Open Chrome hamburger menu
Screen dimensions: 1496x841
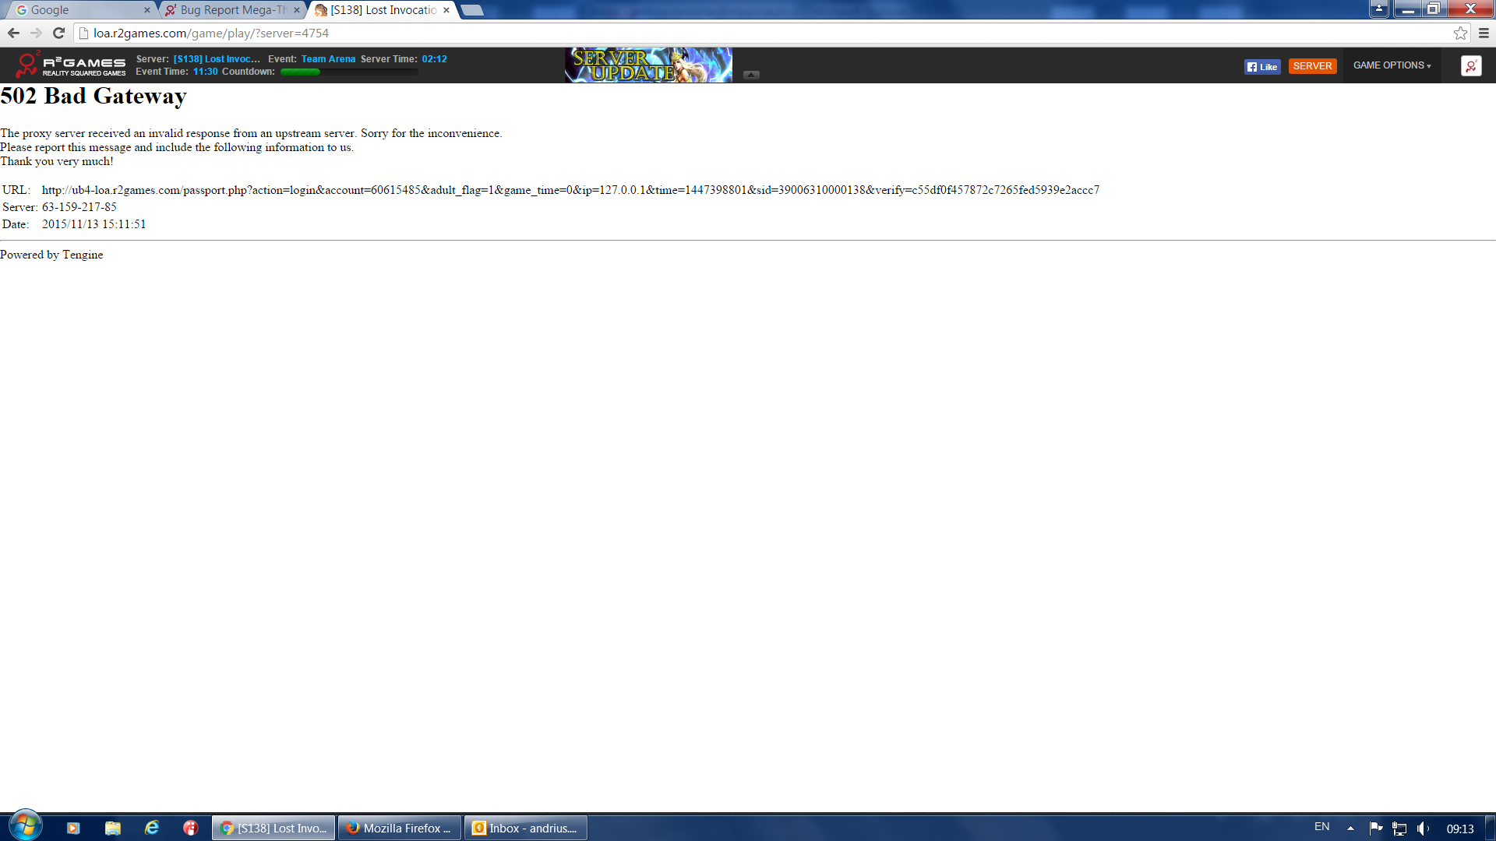(x=1484, y=33)
